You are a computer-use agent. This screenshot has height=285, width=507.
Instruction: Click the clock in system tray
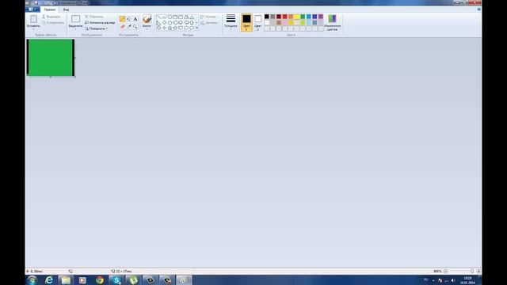[x=467, y=280]
